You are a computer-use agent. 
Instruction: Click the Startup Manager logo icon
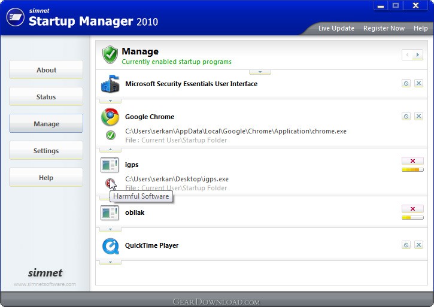[15, 17]
